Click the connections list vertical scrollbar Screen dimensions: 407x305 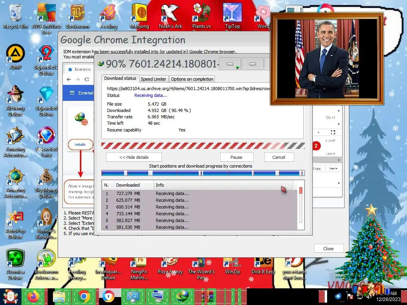point(301,205)
